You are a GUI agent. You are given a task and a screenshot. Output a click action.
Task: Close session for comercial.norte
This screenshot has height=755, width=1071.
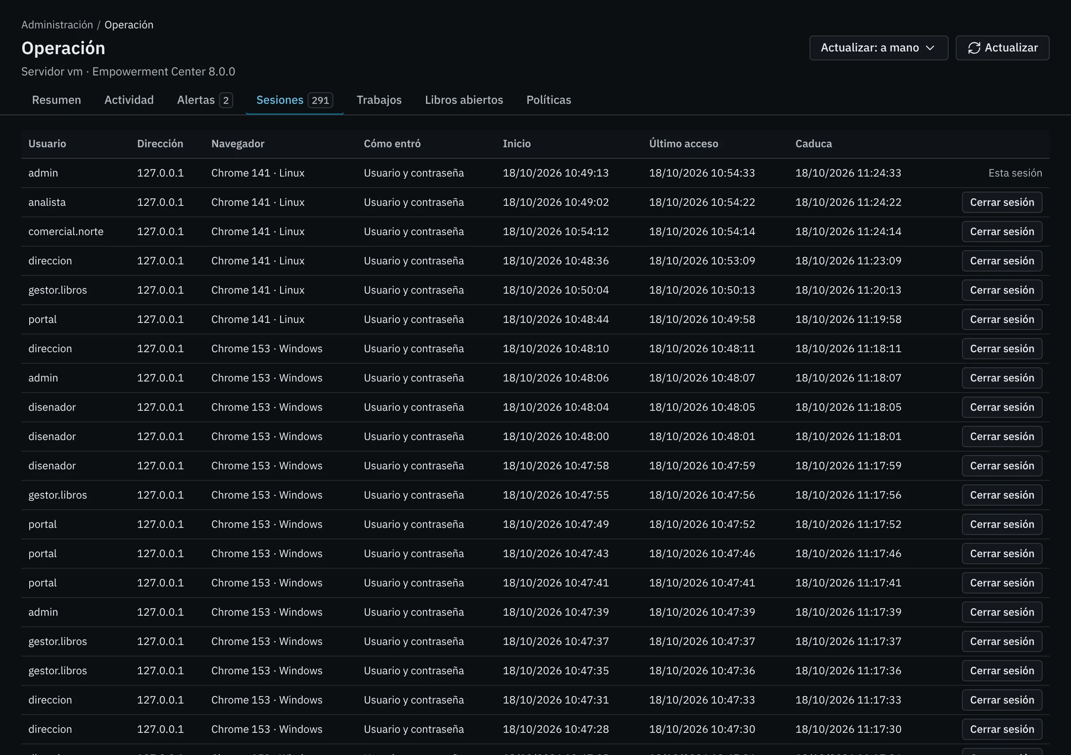(1001, 232)
